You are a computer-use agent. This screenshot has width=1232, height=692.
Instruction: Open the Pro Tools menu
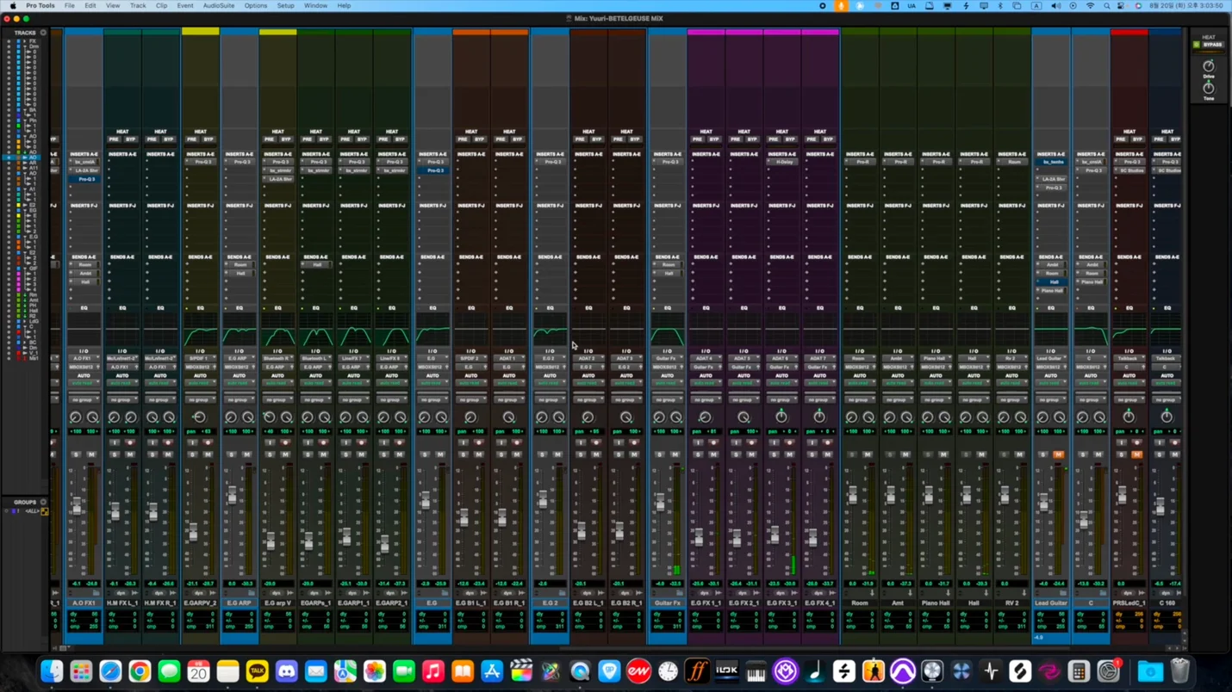(40, 6)
